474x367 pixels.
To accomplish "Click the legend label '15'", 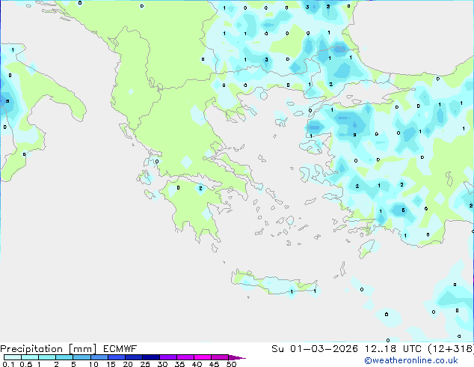I will tap(111, 364).
